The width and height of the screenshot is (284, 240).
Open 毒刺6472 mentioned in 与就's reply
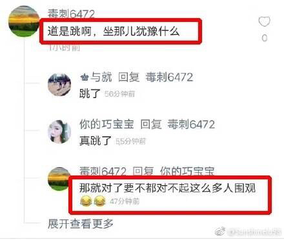(x=169, y=77)
